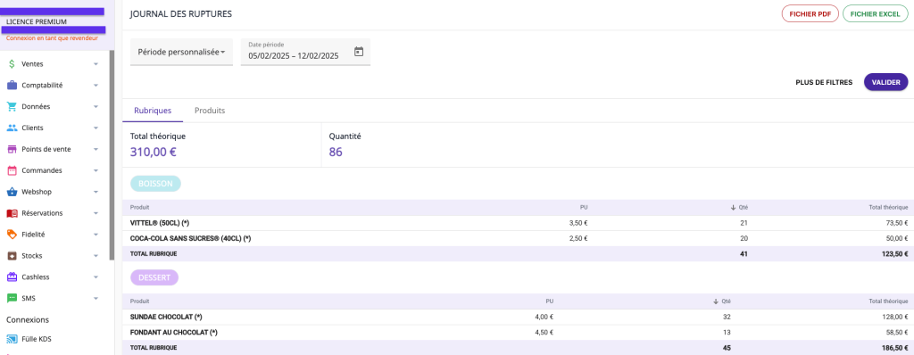This screenshot has width=914, height=355.
Task: Expand the SMS menu chevron
Action: pos(96,299)
